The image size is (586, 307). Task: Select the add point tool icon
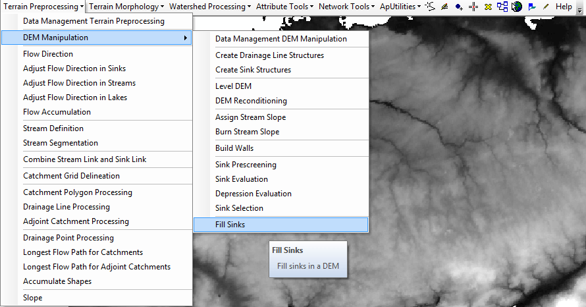point(458,7)
